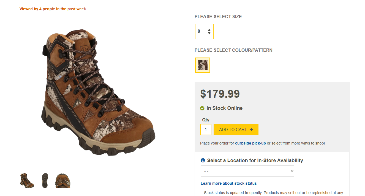Click the $179.99 price text

click(220, 94)
